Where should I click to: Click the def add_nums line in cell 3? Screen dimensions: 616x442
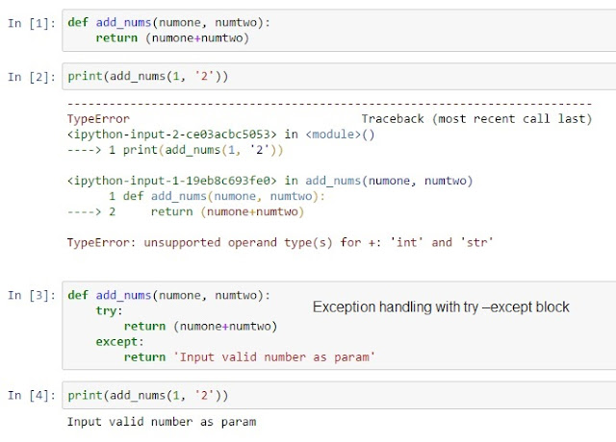coord(169,295)
